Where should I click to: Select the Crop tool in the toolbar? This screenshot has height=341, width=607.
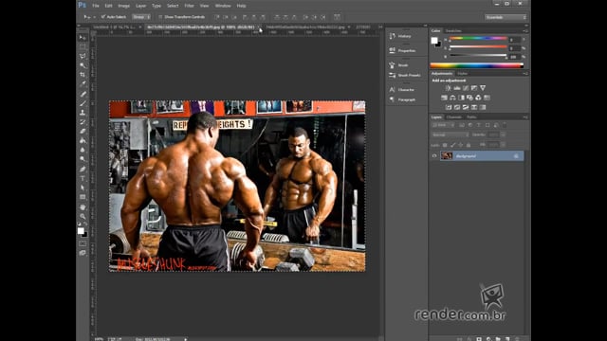(x=83, y=75)
